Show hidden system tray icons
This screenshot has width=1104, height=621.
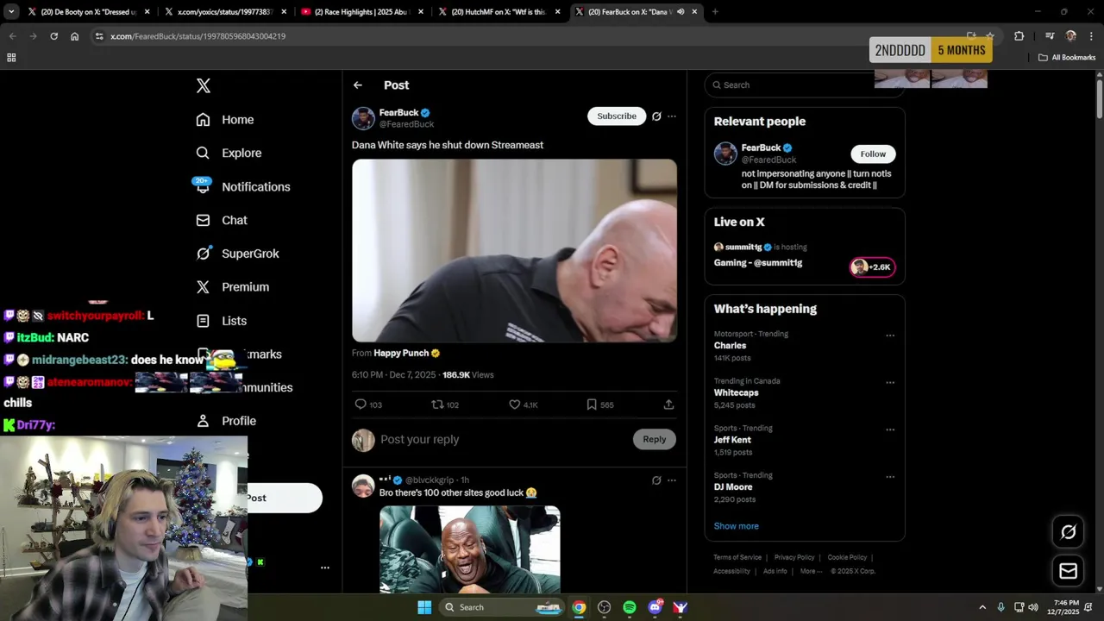click(x=982, y=607)
